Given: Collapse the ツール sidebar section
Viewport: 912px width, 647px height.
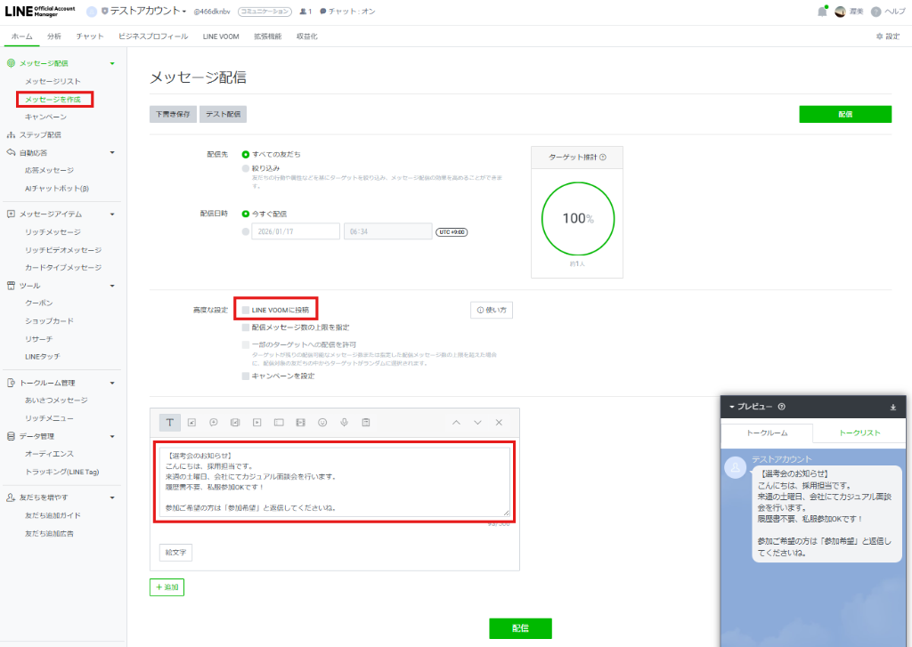Looking at the screenshot, I should coord(112,286).
